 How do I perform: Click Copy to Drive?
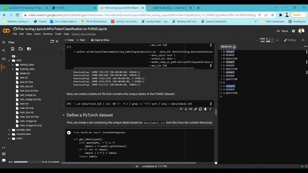click(100, 40)
